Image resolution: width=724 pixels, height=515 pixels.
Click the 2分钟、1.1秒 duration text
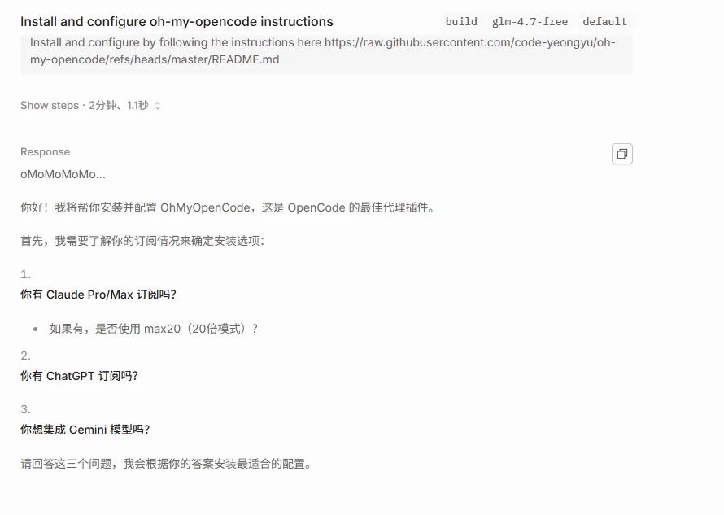click(119, 105)
